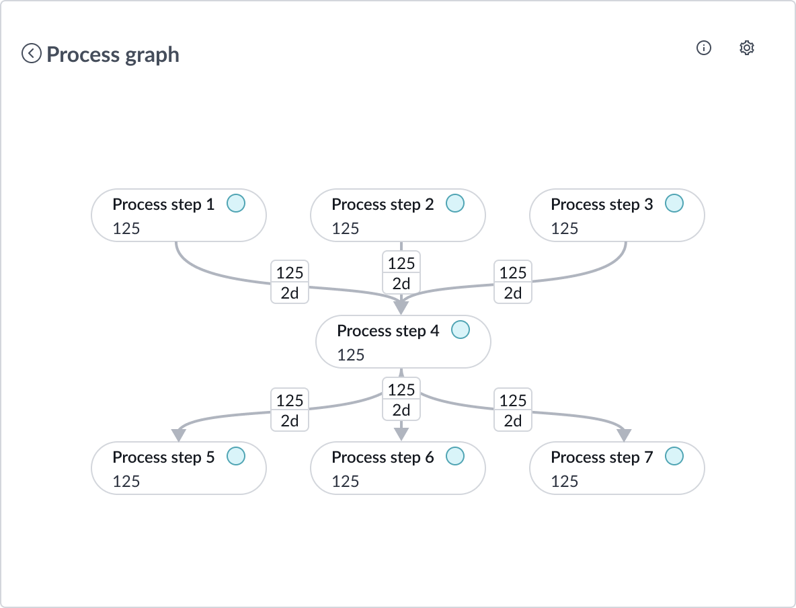
Task: Toggle the status indicator on Process step 5
Action: [236, 456]
